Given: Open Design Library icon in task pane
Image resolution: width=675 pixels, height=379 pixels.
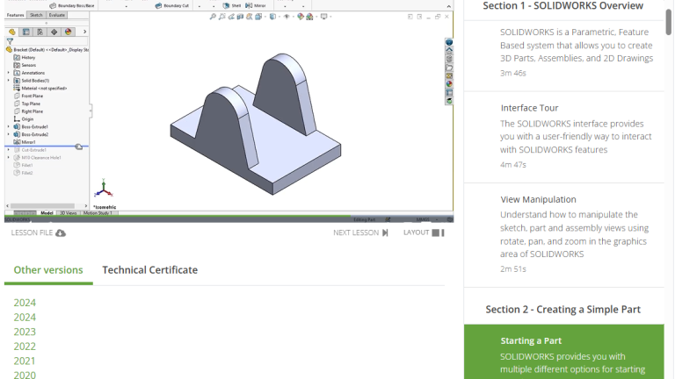Looking at the screenshot, I should click(449, 59).
